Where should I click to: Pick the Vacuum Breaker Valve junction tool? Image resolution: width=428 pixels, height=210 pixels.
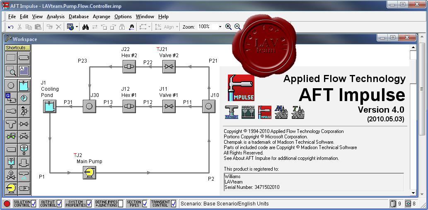tap(11, 175)
